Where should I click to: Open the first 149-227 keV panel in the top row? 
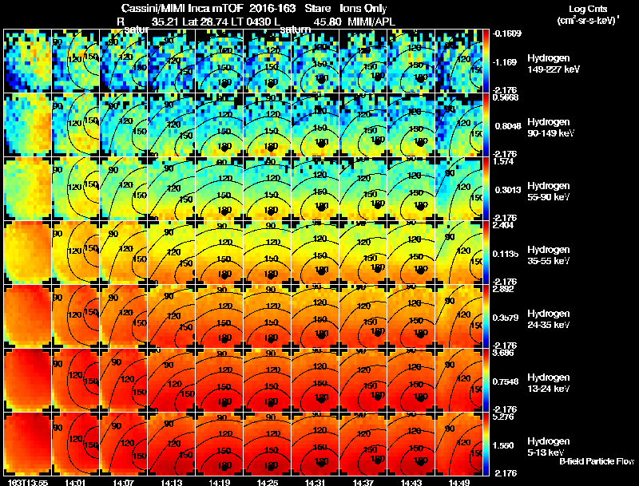tap(28, 61)
